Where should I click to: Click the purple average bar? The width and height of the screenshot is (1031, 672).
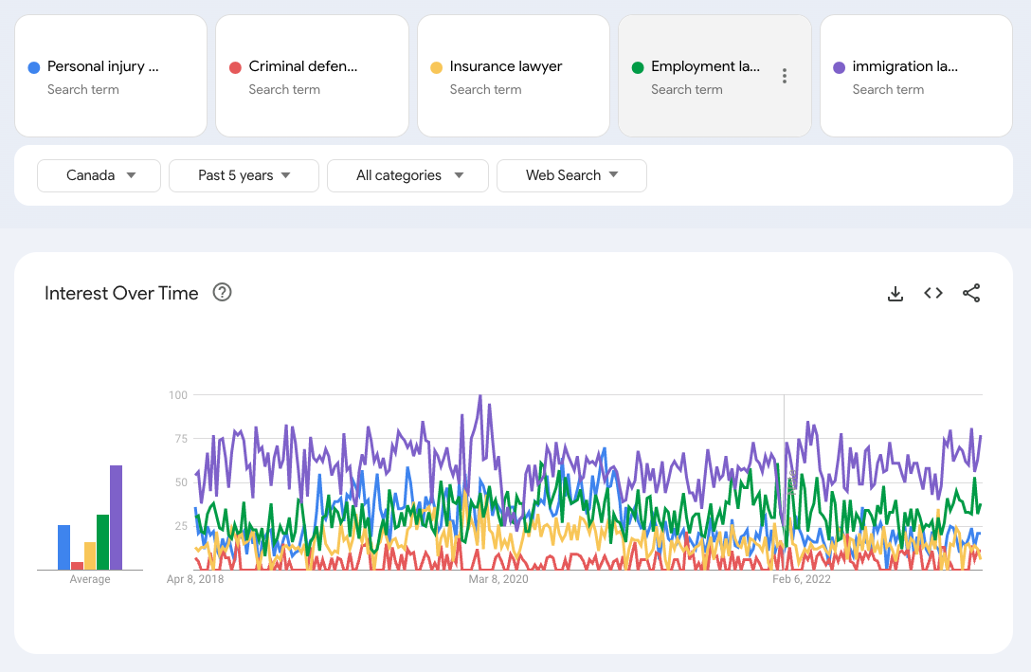(x=116, y=518)
